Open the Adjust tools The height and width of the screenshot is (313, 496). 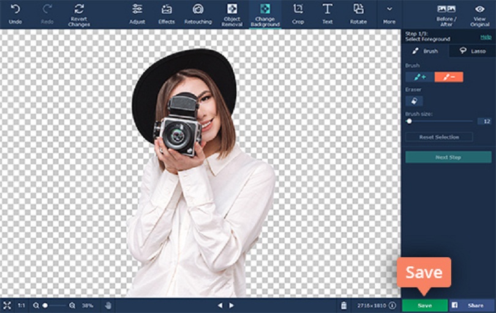(137, 10)
